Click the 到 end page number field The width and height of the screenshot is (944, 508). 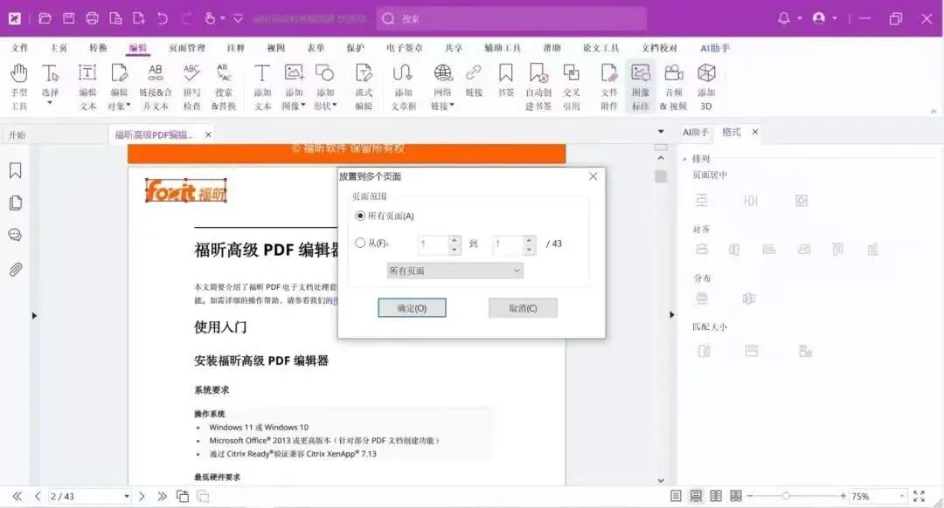click(508, 244)
